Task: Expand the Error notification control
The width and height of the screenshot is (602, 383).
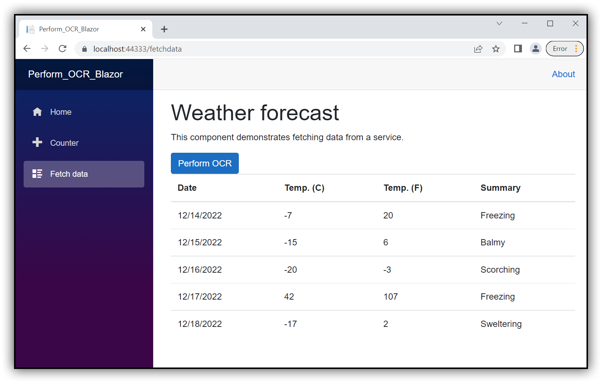Action: [560, 48]
